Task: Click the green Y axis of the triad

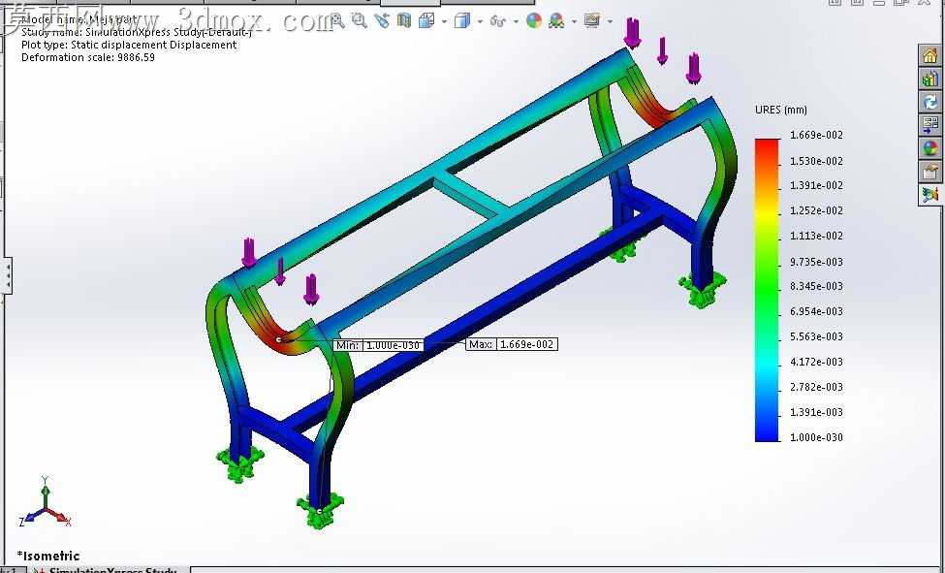Action: [x=46, y=491]
